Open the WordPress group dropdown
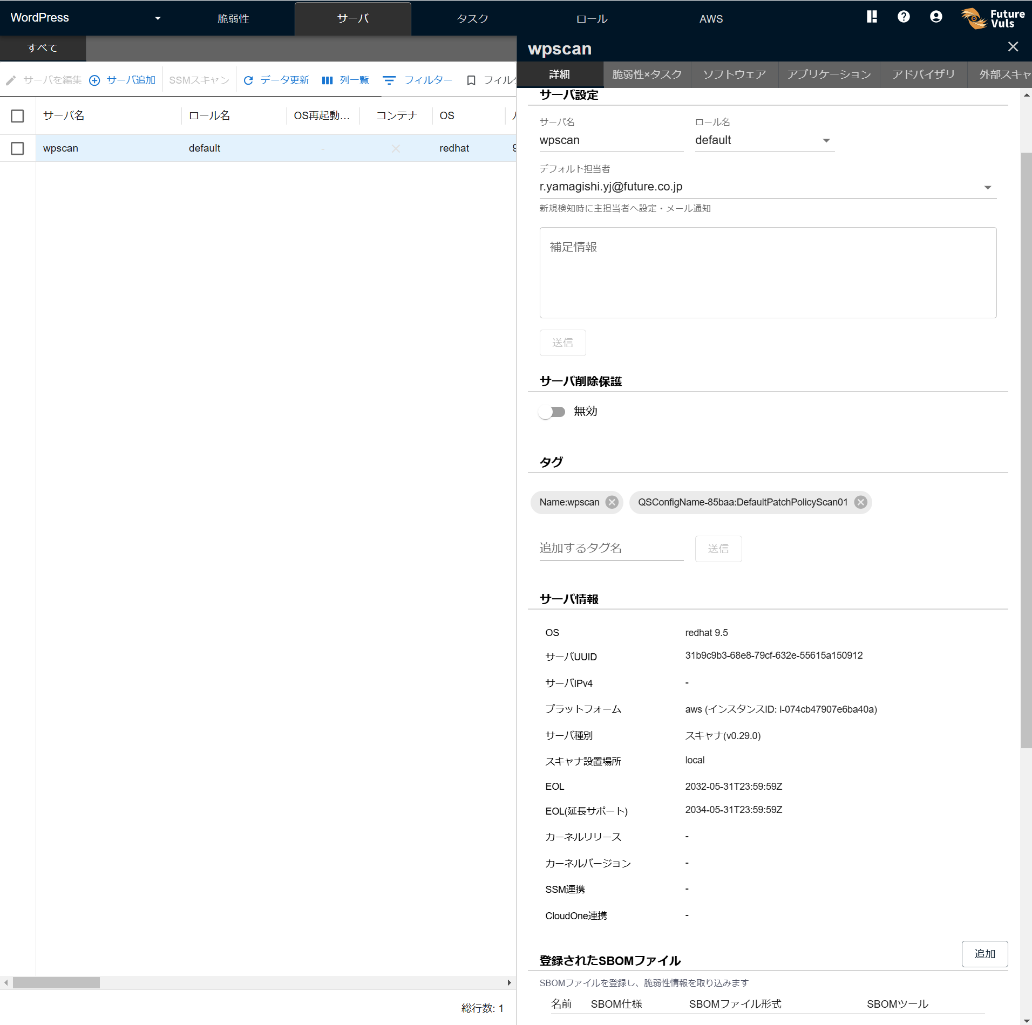This screenshot has height=1025, width=1032. pos(157,18)
